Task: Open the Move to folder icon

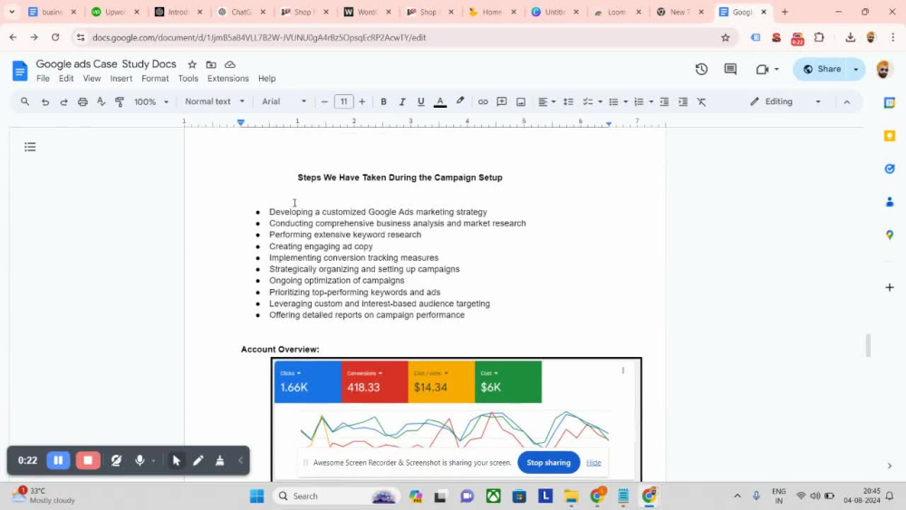Action: pos(211,64)
